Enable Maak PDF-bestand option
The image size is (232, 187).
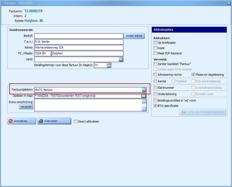tap(155, 53)
